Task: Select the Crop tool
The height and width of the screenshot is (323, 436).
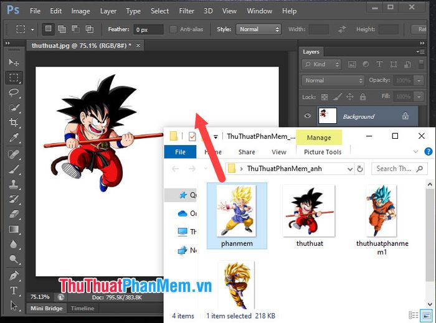Action: tap(14, 122)
